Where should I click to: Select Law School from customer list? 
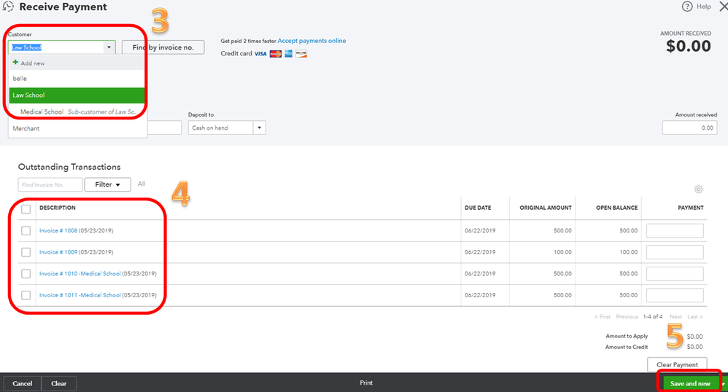[x=77, y=95]
